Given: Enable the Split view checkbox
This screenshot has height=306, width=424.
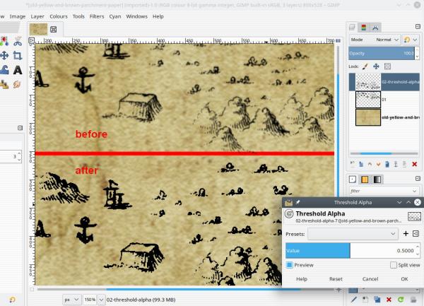Looking at the screenshot, I should click(x=394, y=265).
